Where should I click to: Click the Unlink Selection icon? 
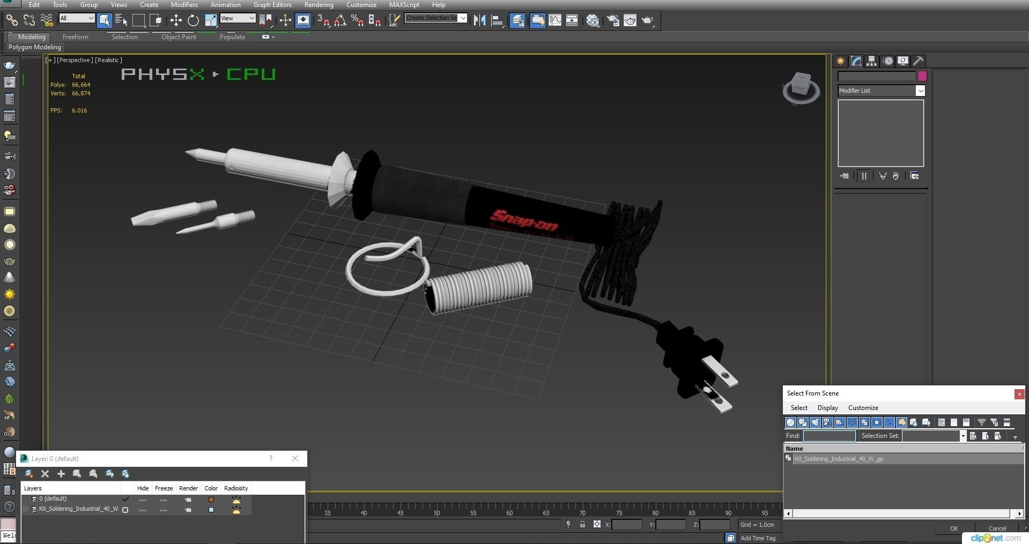tap(29, 20)
